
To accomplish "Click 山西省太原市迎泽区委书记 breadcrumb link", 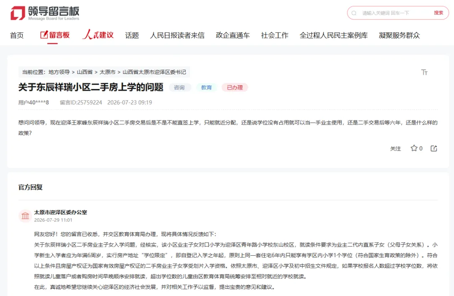I will coord(154,72).
